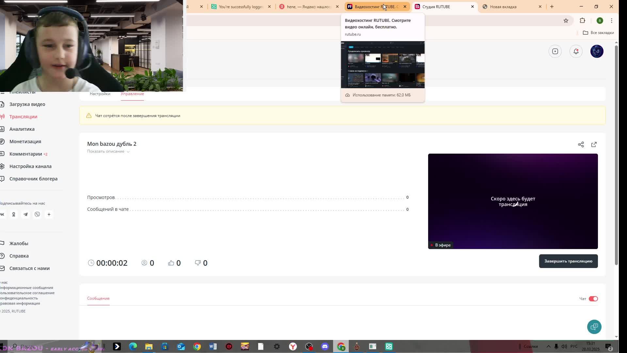Screen dimensions: 627x353
Task: Select Монетизация in sidebar
Action: 25,142
